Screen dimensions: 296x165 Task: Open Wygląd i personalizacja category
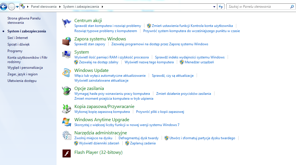25,67
